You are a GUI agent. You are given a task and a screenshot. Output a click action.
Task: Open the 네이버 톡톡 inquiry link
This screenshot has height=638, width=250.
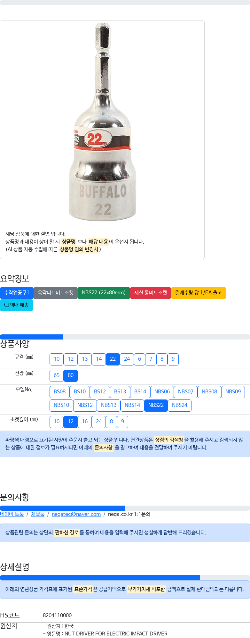point(12,514)
